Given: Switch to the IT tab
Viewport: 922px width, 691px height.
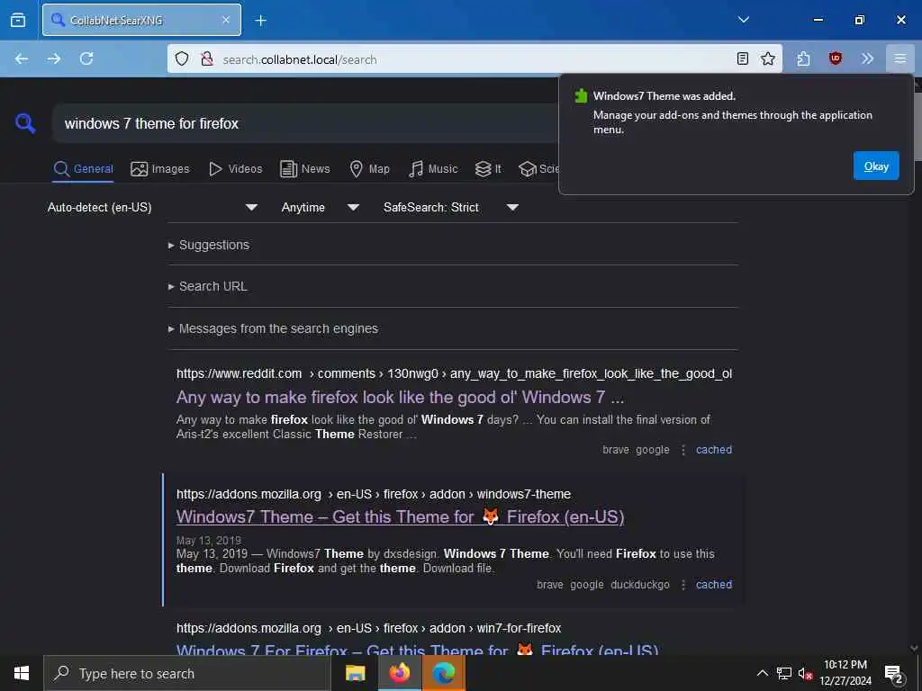Looking at the screenshot, I should tap(488, 169).
